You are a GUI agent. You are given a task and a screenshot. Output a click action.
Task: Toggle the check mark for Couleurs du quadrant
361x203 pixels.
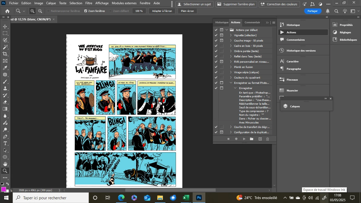pyautogui.click(x=216, y=77)
